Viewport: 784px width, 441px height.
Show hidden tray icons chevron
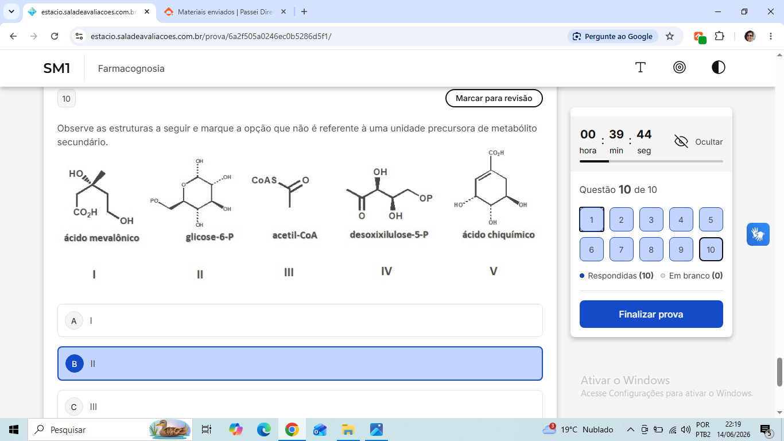[630, 430]
